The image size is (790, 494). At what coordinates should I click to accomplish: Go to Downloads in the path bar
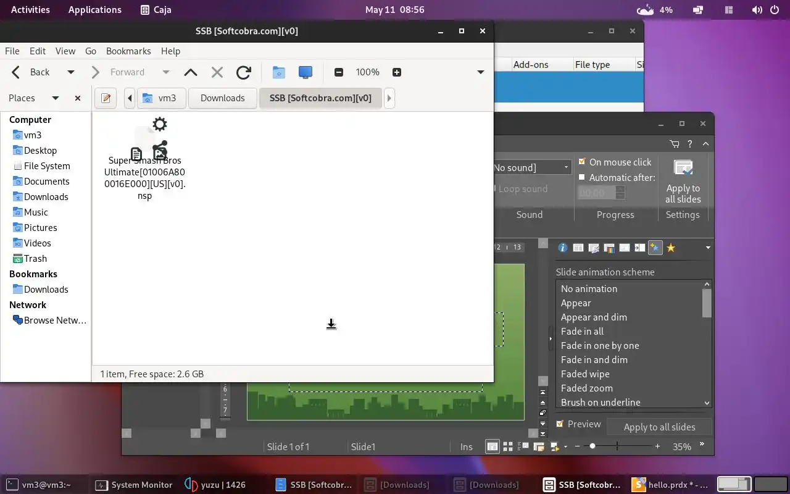tap(222, 98)
